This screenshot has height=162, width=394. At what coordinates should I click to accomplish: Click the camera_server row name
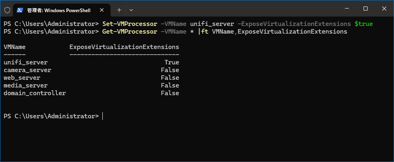click(x=27, y=70)
